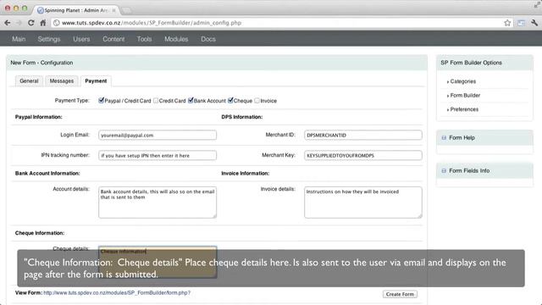Open the Tools menu
This screenshot has width=542, height=305.
(x=144, y=39)
